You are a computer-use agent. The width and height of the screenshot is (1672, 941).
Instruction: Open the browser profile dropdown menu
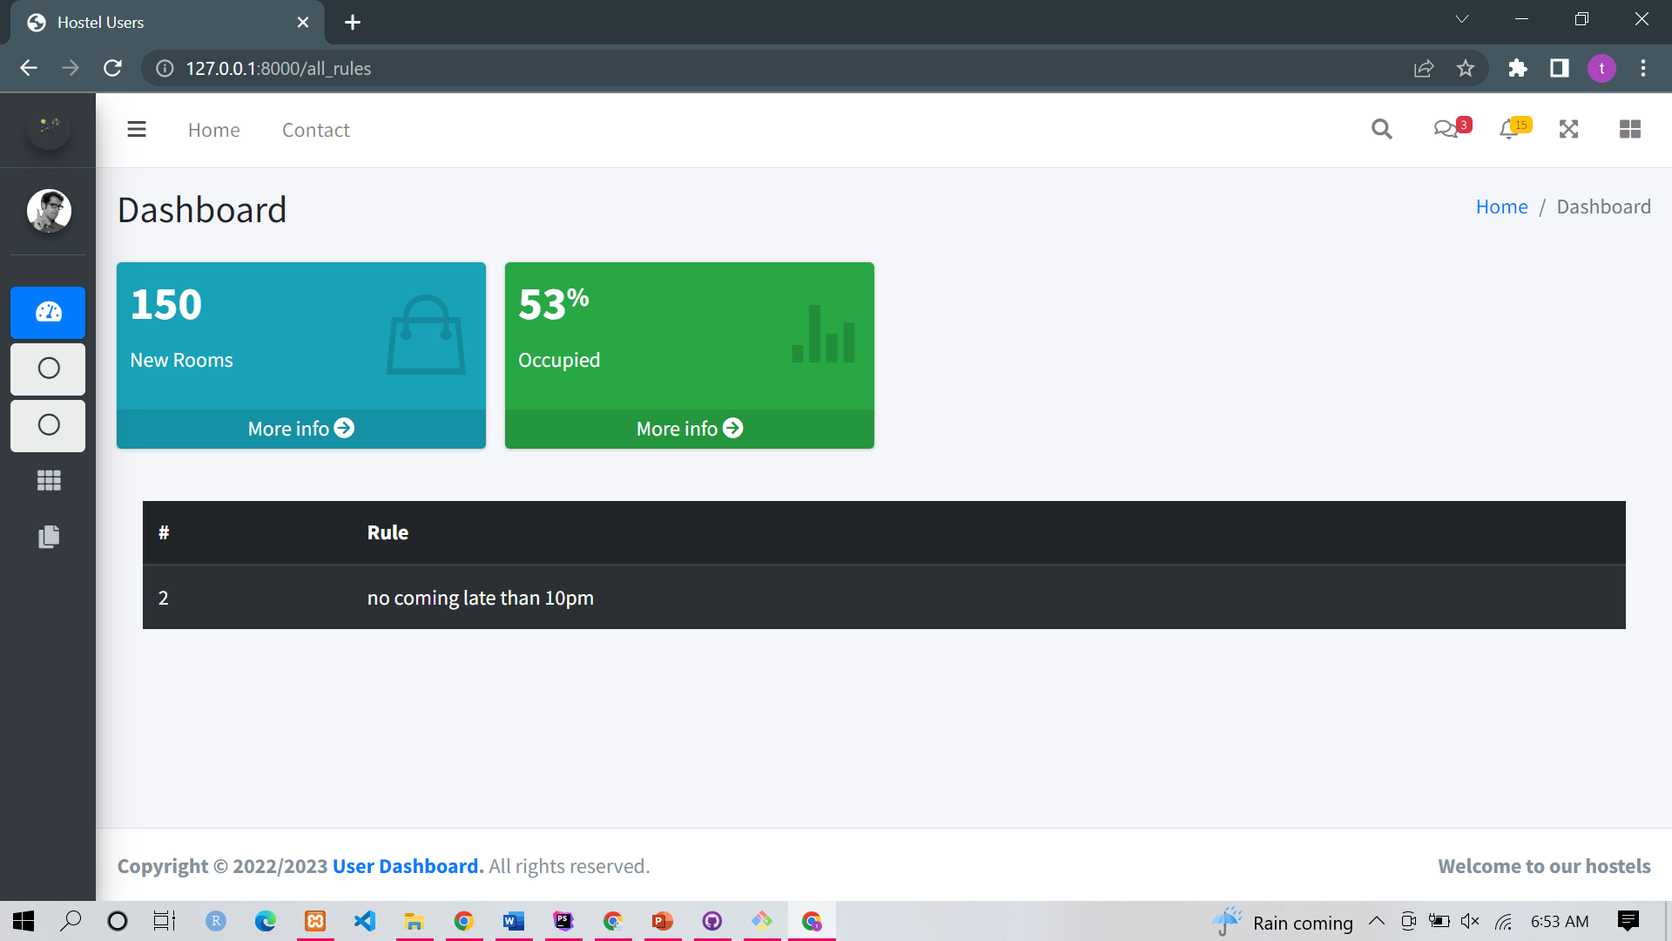pos(1602,68)
